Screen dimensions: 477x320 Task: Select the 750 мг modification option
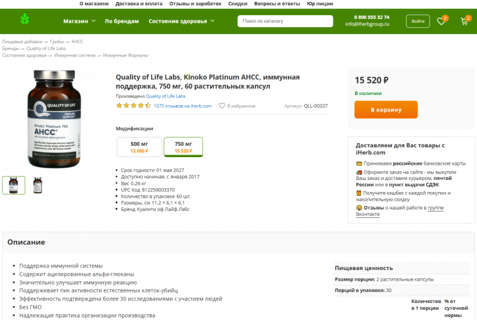(x=183, y=147)
